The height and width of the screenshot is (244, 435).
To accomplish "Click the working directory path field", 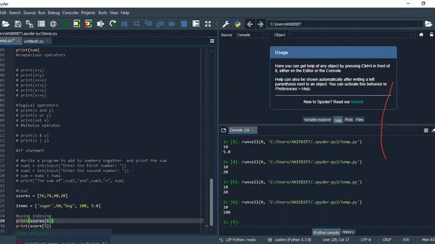I will pos(343,24).
